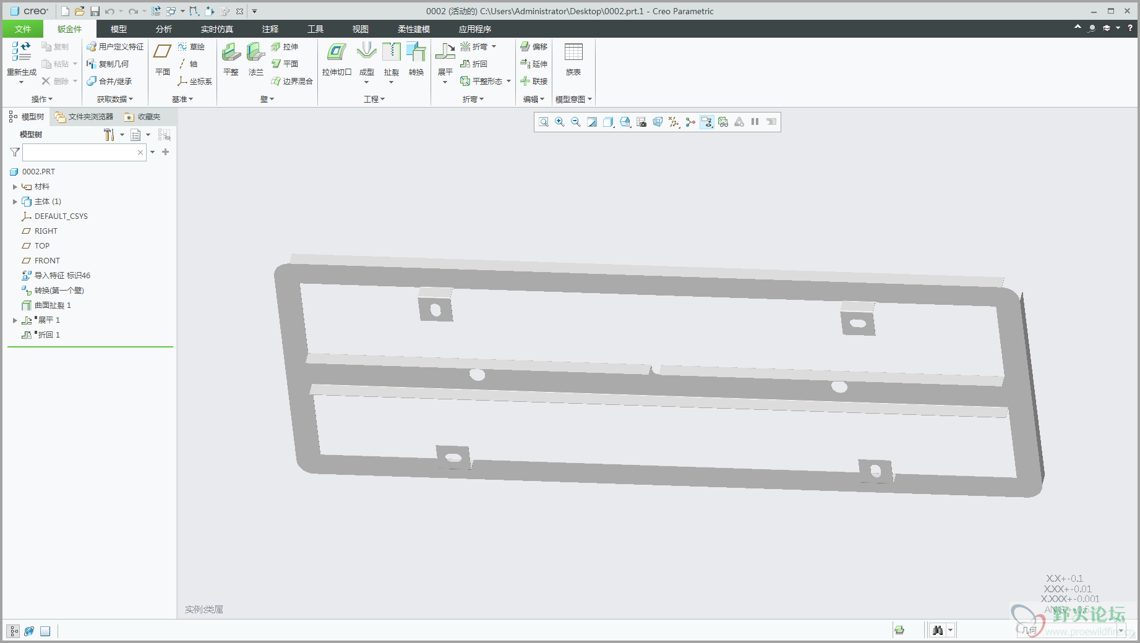Open the 文件 menu
Screen dimensions: 1140x643
[x=23, y=29]
